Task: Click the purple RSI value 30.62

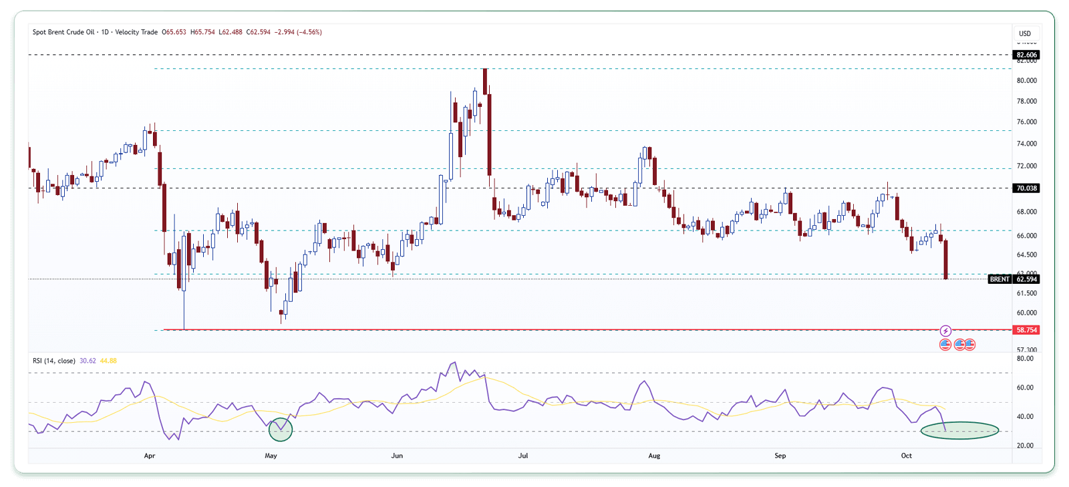Action: click(88, 361)
